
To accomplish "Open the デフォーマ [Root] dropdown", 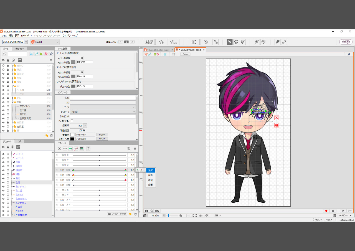I will 103,112.
